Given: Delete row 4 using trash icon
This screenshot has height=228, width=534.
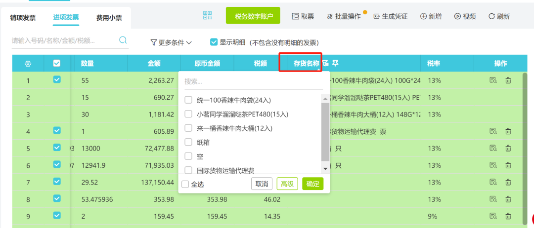Looking at the screenshot, I should [x=508, y=131].
